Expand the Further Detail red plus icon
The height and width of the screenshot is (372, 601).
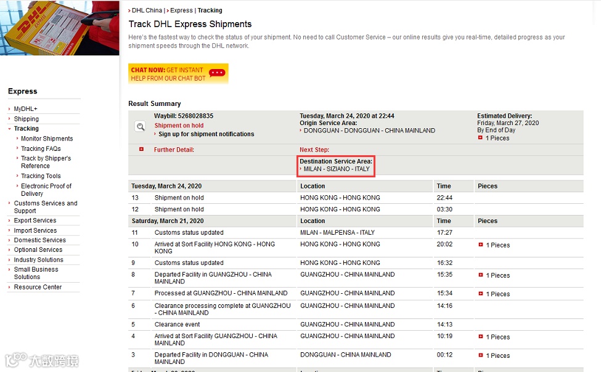(x=141, y=149)
